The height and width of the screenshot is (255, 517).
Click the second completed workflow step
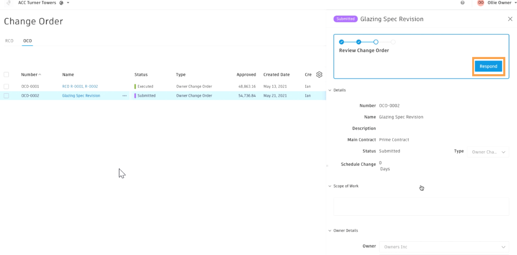click(358, 42)
